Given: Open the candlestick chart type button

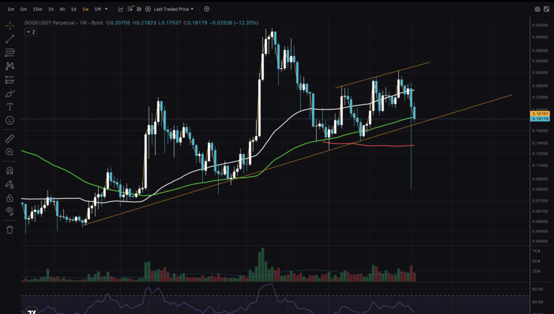Looking at the screenshot, I should coord(130,9).
